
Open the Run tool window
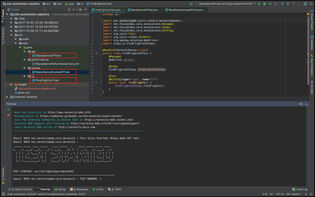click(98, 189)
